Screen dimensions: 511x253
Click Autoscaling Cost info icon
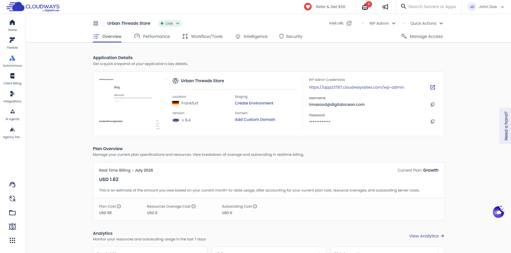(x=255, y=206)
